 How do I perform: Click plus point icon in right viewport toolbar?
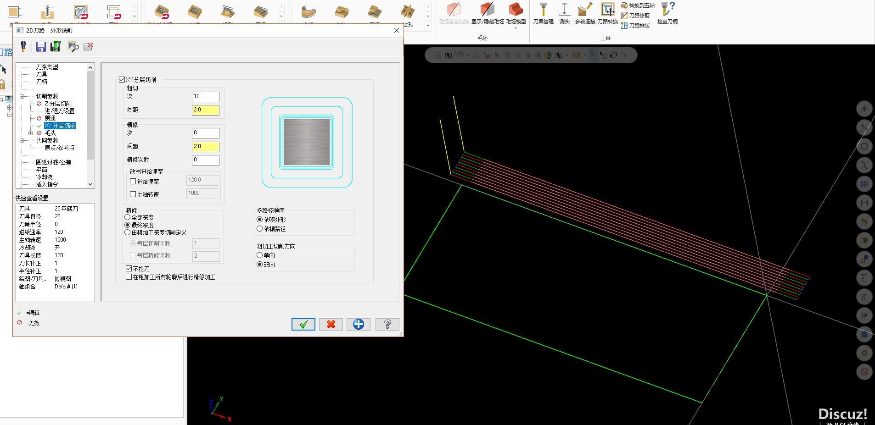pos(864,109)
